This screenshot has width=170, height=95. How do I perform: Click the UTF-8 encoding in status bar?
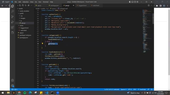[x=130, y=89]
